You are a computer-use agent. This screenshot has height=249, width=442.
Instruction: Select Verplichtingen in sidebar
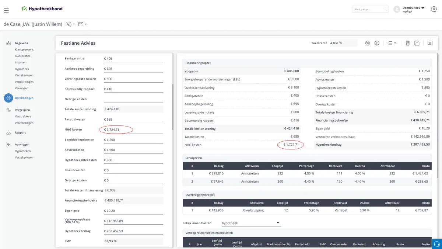pyautogui.click(x=24, y=82)
